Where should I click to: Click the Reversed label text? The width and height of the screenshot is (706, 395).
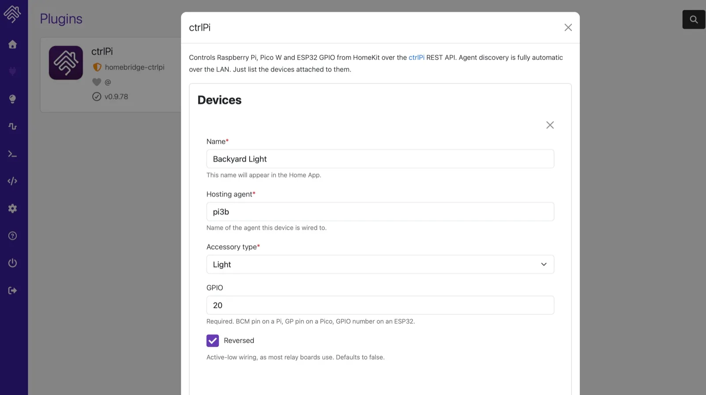[x=239, y=340]
